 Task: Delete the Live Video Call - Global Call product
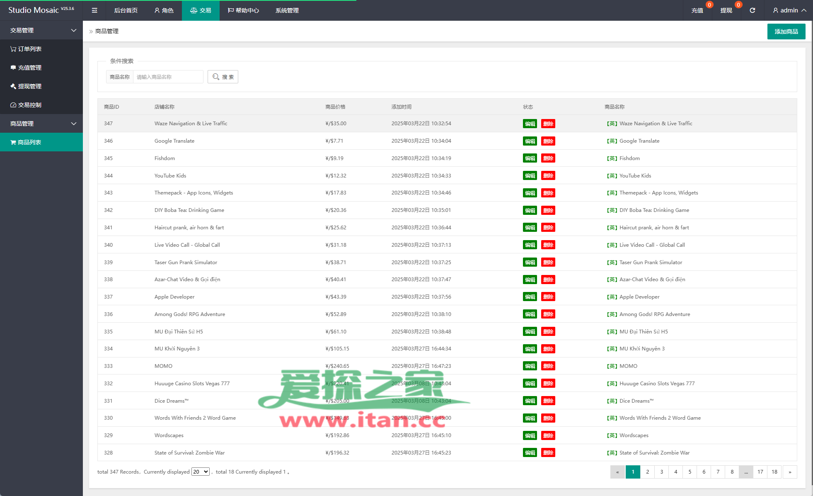pos(548,245)
